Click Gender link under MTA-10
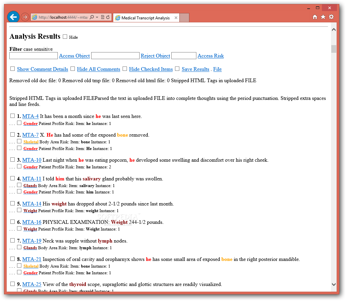346x301 pixels. [30, 167]
